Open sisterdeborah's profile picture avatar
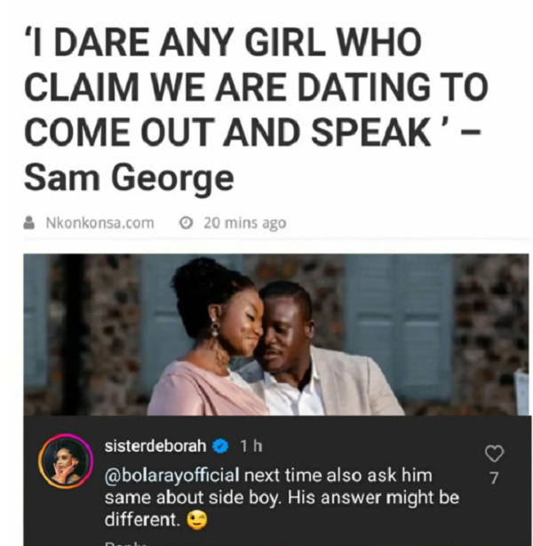Image resolution: width=533 pixels, height=546 pixels. point(66,461)
